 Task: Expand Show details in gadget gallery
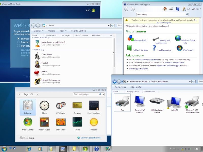pos(21,138)
